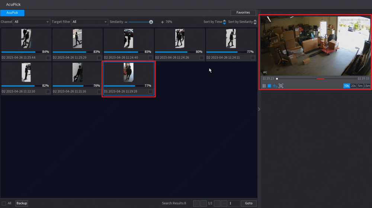Expand the Target Filter dropdown
This screenshot has height=208, width=372.
tap(89, 22)
